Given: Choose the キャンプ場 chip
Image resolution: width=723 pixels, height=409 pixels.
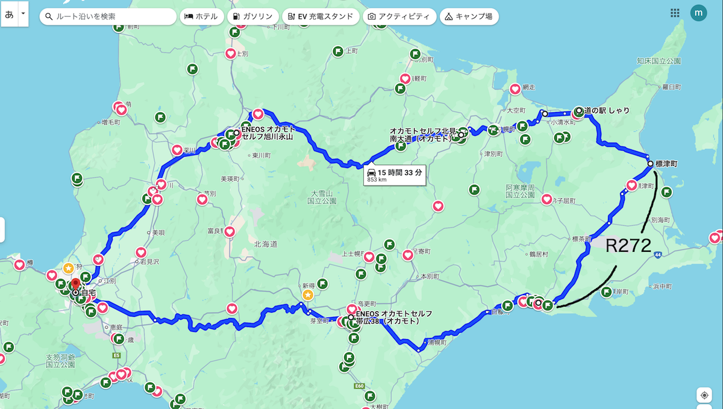Looking at the screenshot, I should click(469, 17).
